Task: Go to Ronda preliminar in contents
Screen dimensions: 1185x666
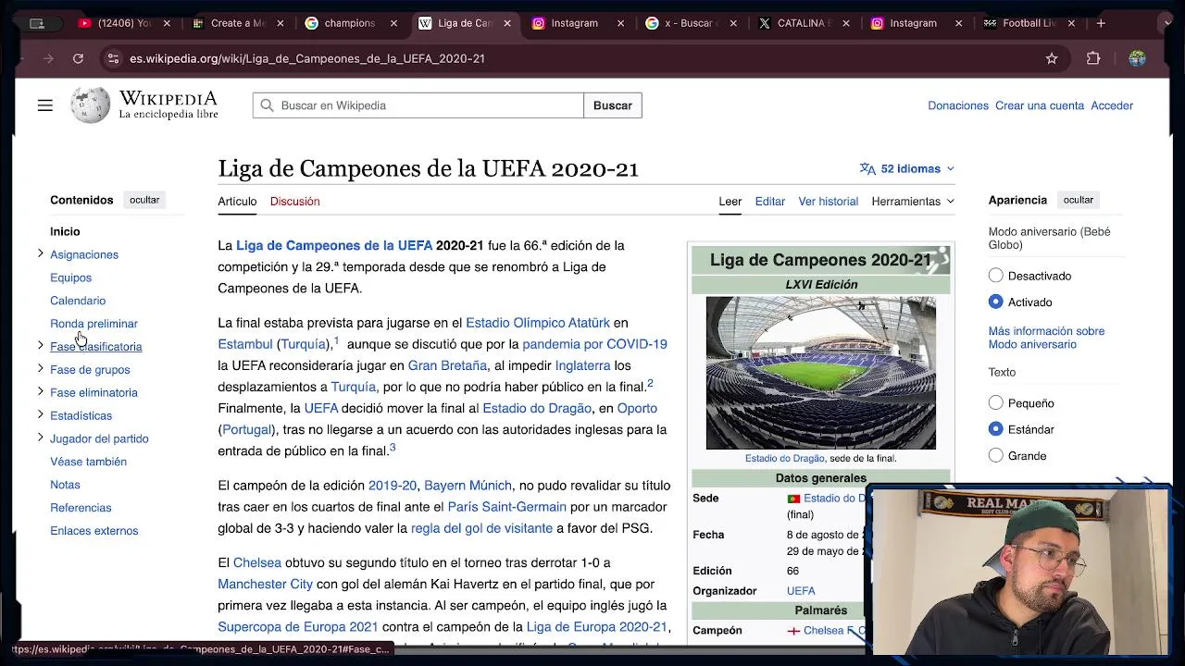Action: point(94,324)
